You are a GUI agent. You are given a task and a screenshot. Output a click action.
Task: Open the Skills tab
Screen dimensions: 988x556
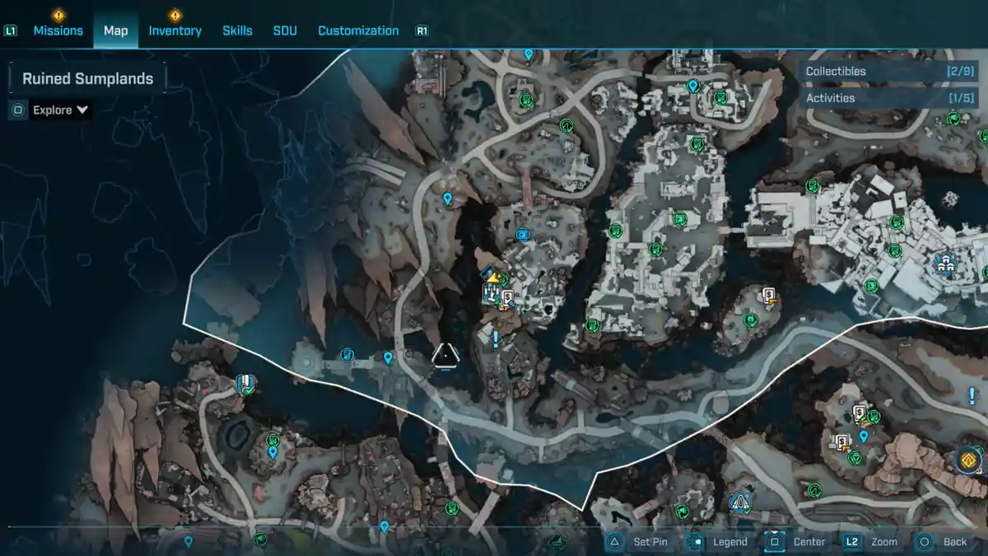[x=237, y=30]
